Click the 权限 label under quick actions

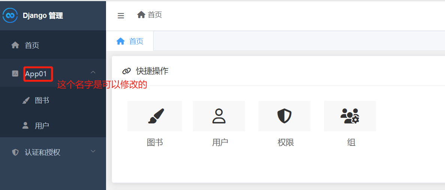(x=286, y=142)
